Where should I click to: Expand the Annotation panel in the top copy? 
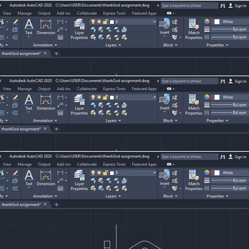[45, 45]
